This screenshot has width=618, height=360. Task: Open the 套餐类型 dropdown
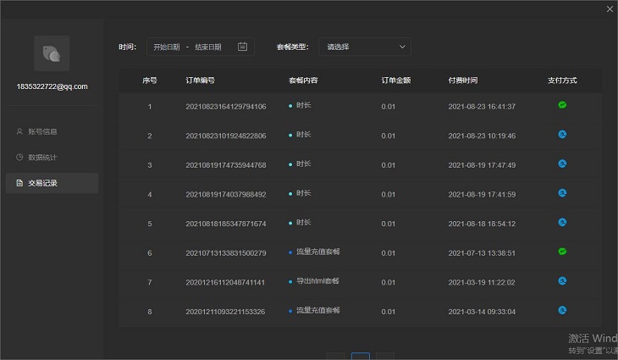point(364,47)
